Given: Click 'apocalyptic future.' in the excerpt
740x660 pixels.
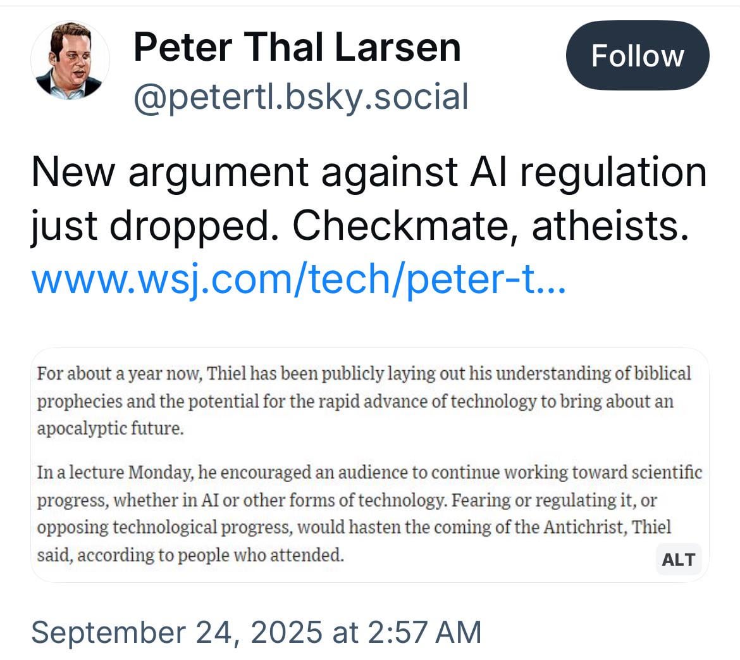Looking at the screenshot, I should (x=111, y=428).
